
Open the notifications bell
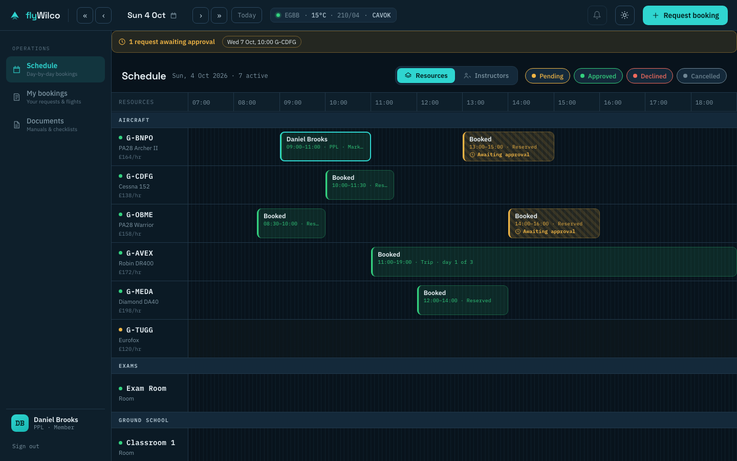(x=597, y=15)
